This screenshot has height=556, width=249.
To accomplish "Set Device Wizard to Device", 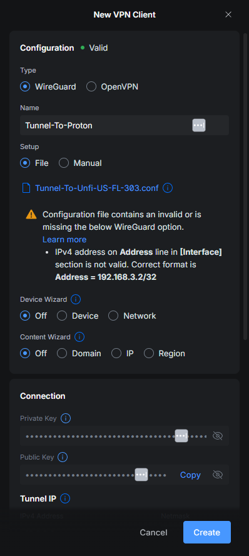I will 62,316.
